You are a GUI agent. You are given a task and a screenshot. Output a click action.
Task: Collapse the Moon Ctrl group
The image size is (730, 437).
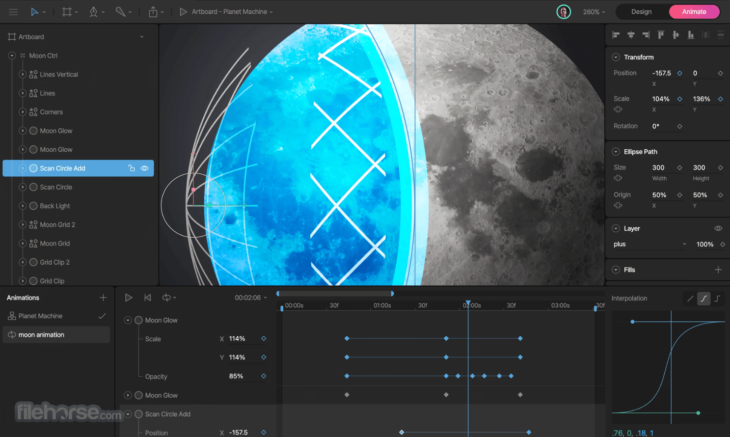[x=12, y=56]
